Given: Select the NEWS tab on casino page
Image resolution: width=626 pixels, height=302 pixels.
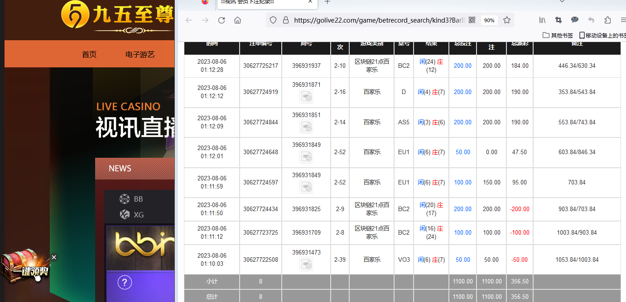Looking at the screenshot, I should point(120,169).
